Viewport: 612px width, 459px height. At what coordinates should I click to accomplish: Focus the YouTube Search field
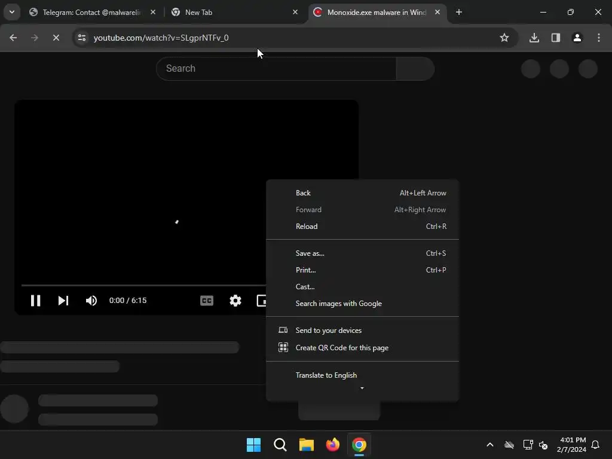[276, 69]
